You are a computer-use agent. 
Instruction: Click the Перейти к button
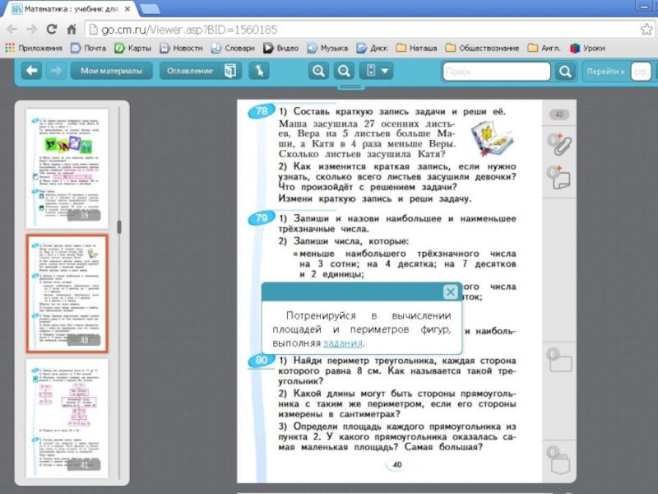tap(605, 72)
